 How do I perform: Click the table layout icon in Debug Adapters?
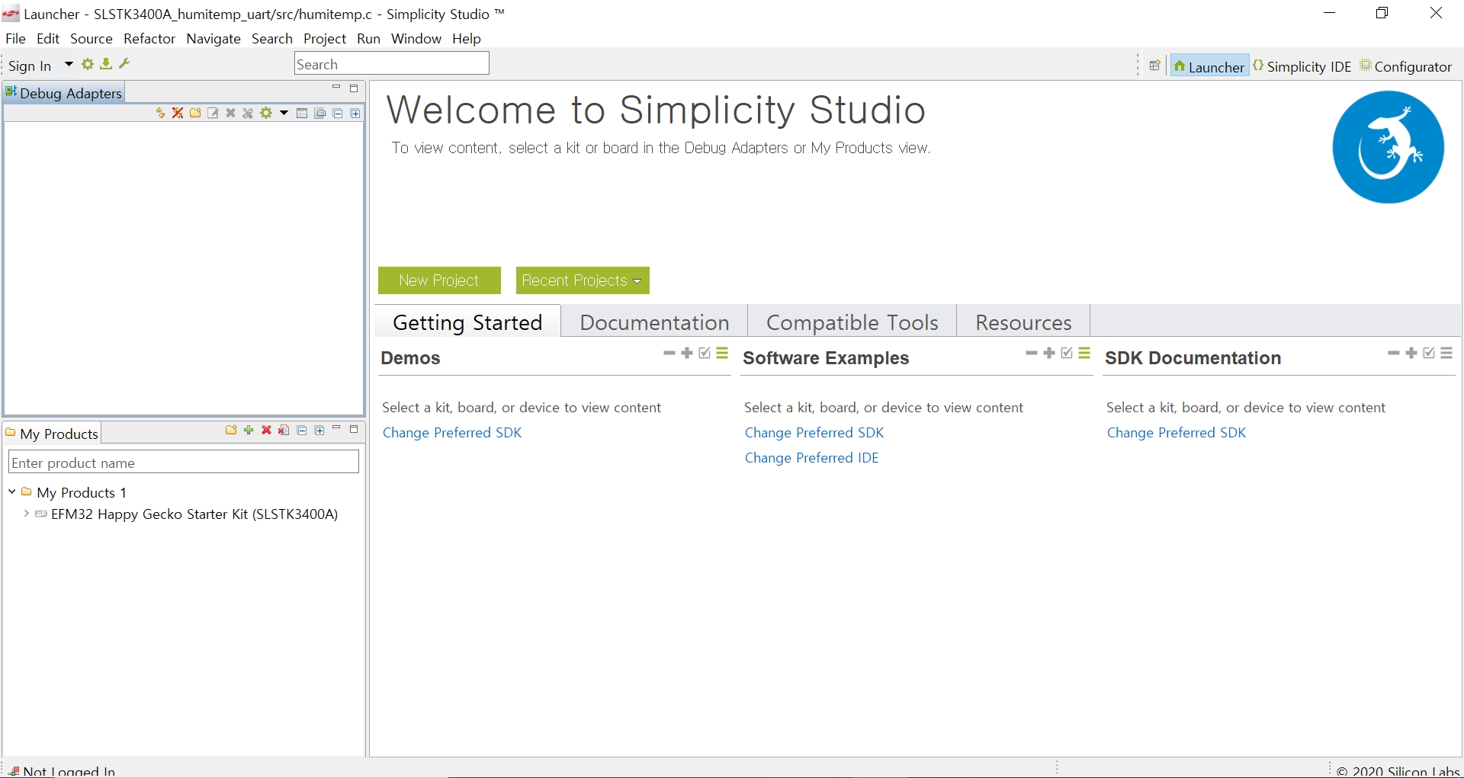pos(302,113)
